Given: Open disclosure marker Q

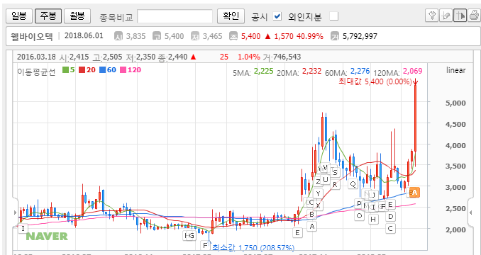Looking at the screenshot, I should pos(353,184).
